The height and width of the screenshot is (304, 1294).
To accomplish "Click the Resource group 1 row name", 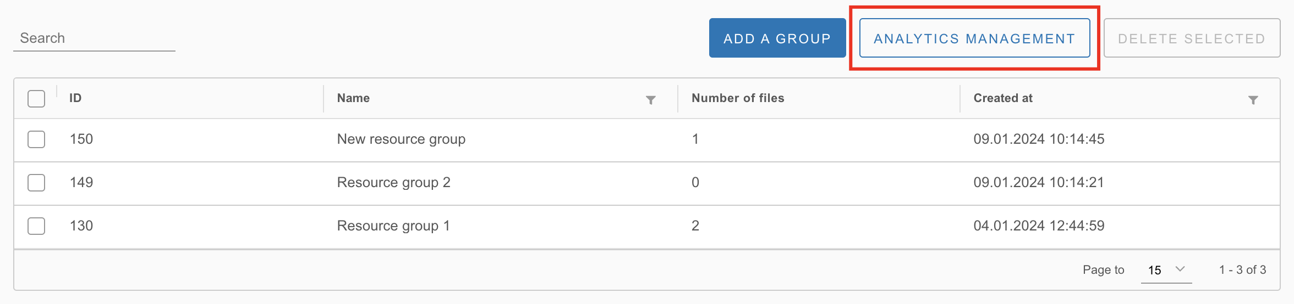I will 393,226.
